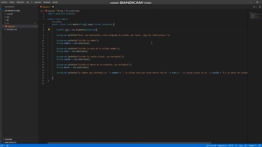Click the 'public class App {' line
Screen dimensions: 262x147
(x=57, y=19)
